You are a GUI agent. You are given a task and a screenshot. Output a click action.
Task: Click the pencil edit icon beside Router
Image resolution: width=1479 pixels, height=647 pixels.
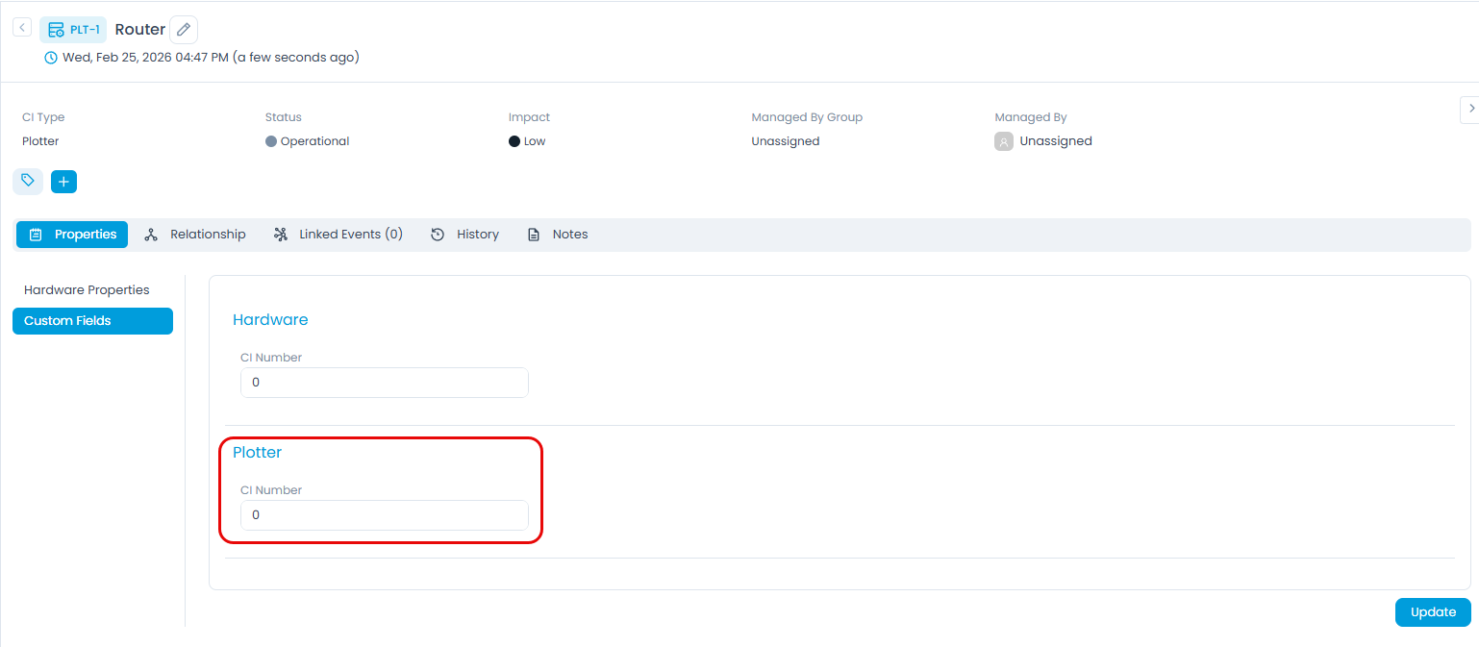point(184,30)
